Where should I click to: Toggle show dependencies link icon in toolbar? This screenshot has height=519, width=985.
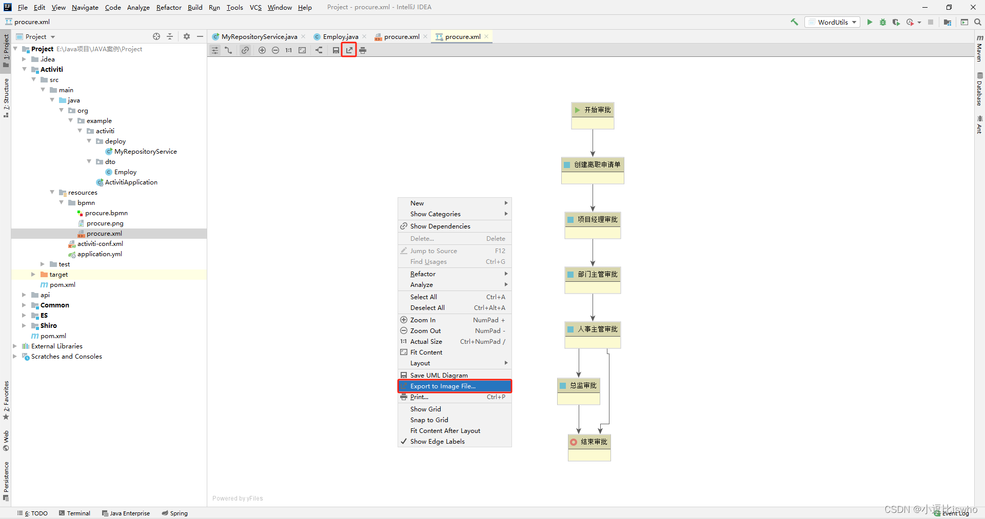pyautogui.click(x=245, y=50)
